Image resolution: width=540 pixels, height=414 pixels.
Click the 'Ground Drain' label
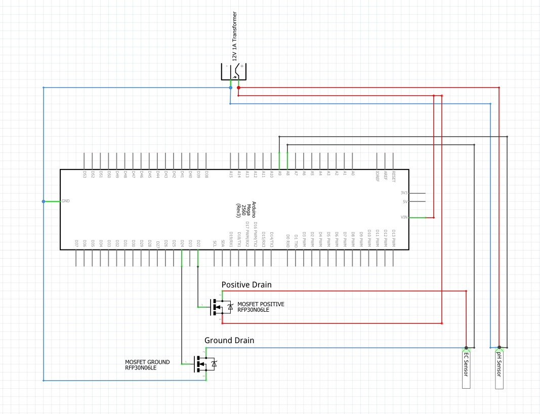pos(229,340)
